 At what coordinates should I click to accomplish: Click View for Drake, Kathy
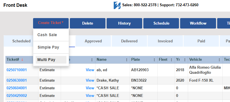90,81
